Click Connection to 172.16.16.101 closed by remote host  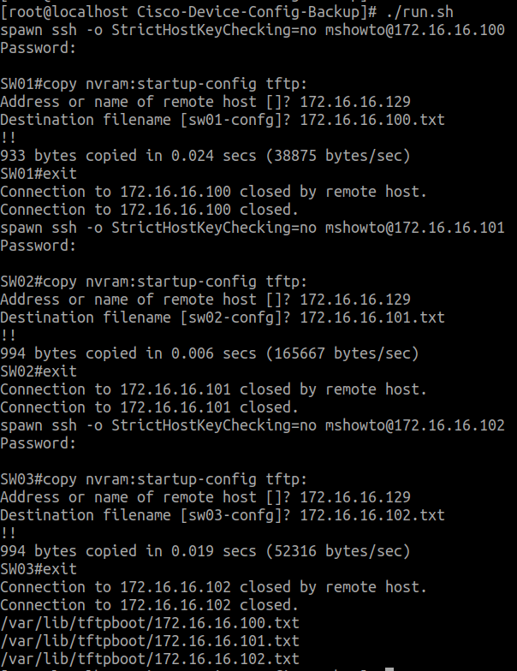click(x=214, y=389)
